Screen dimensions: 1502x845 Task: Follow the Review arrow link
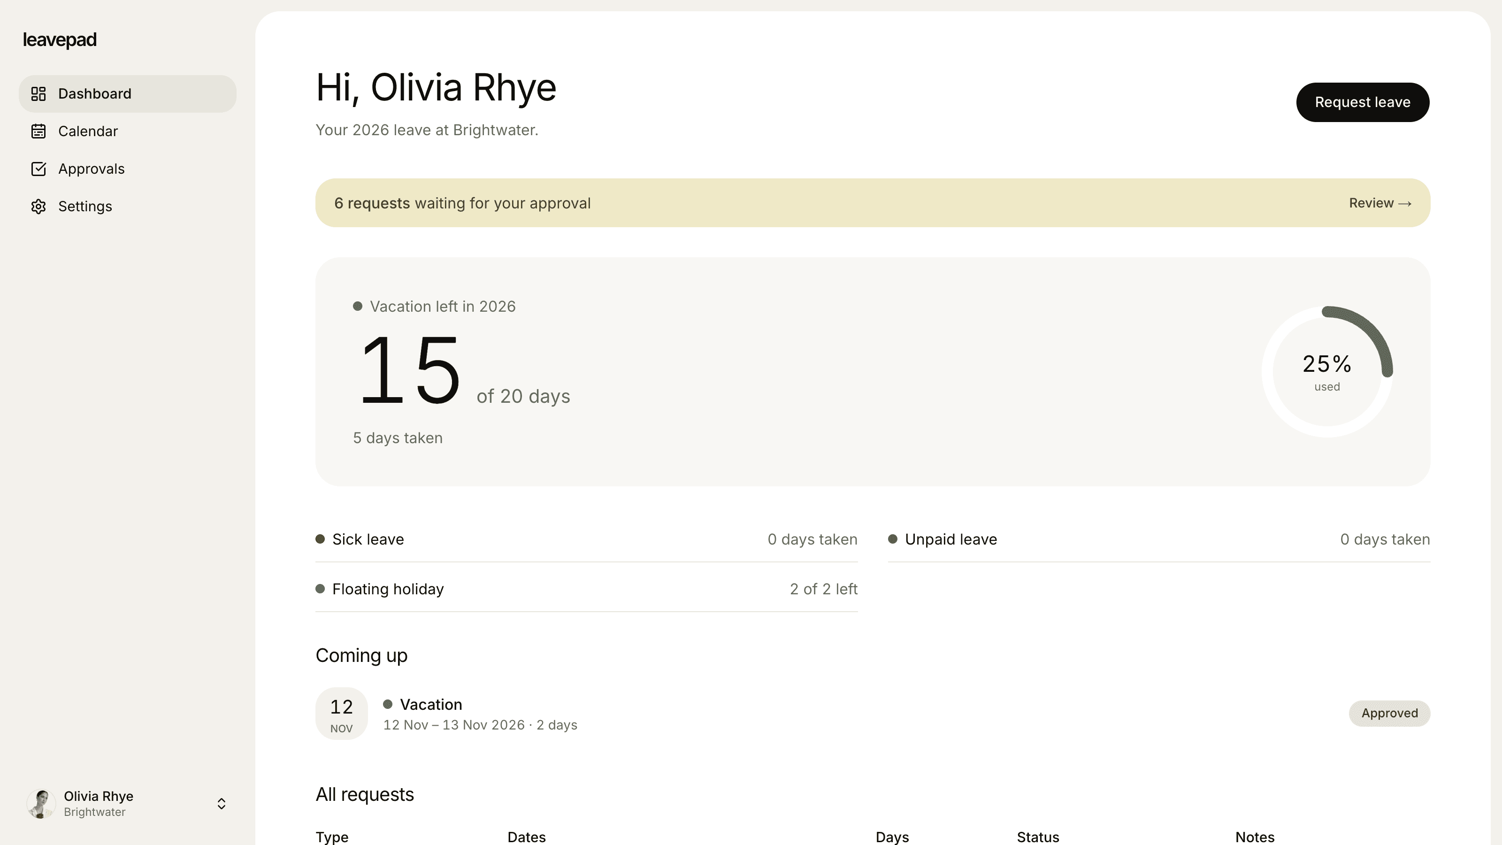pos(1380,203)
